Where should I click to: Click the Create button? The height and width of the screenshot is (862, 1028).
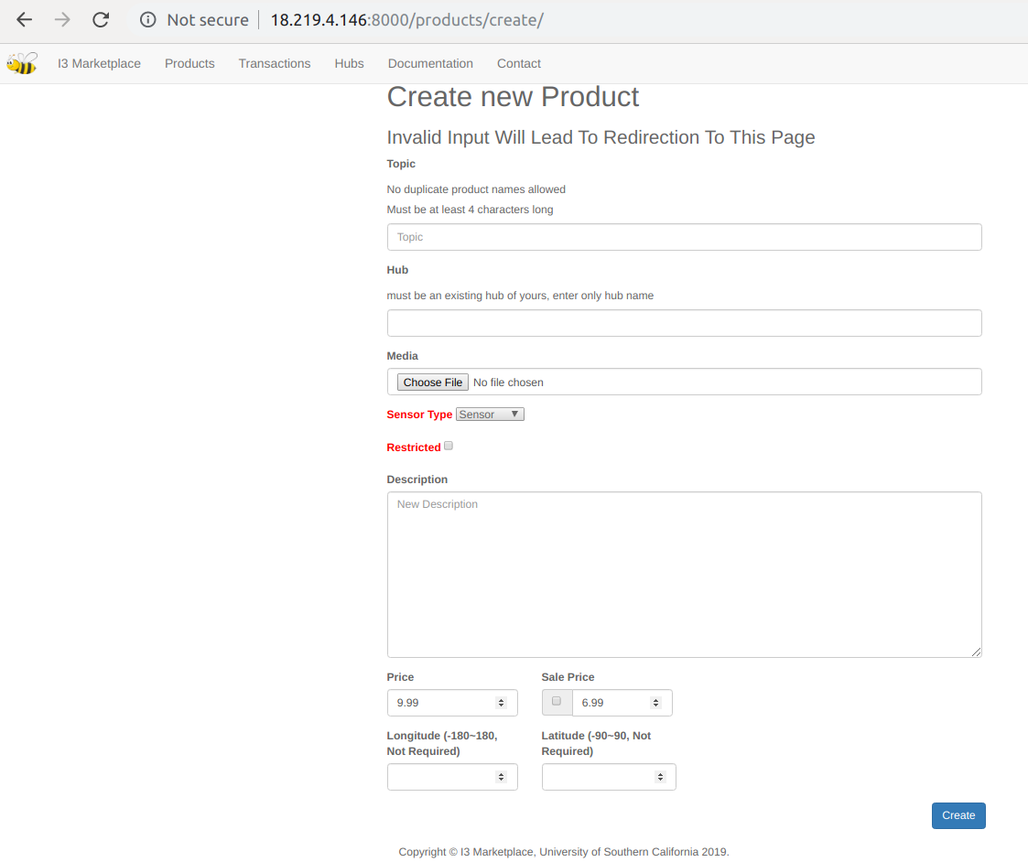tap(958, 815)
